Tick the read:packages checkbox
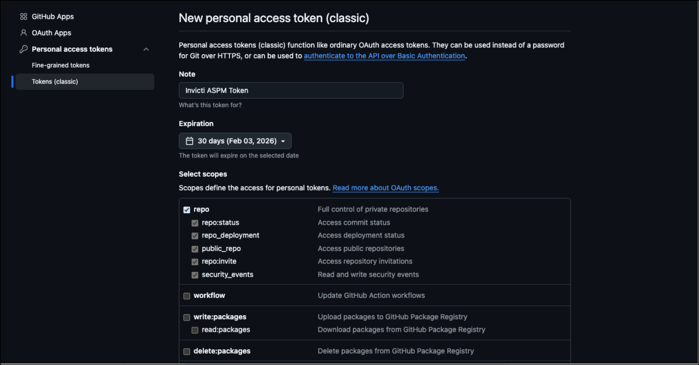699x365 pixels. [195, 330]
